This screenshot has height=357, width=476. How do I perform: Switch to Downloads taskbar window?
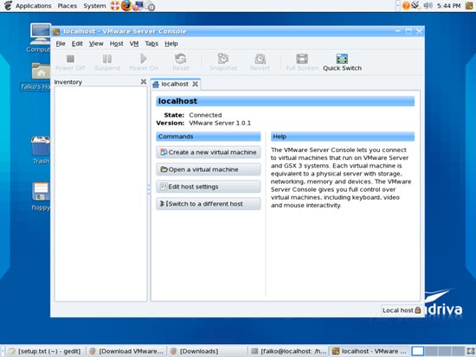coord(208,351)
